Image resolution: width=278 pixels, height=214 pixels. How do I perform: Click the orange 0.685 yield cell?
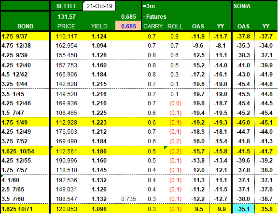(128, 26)
